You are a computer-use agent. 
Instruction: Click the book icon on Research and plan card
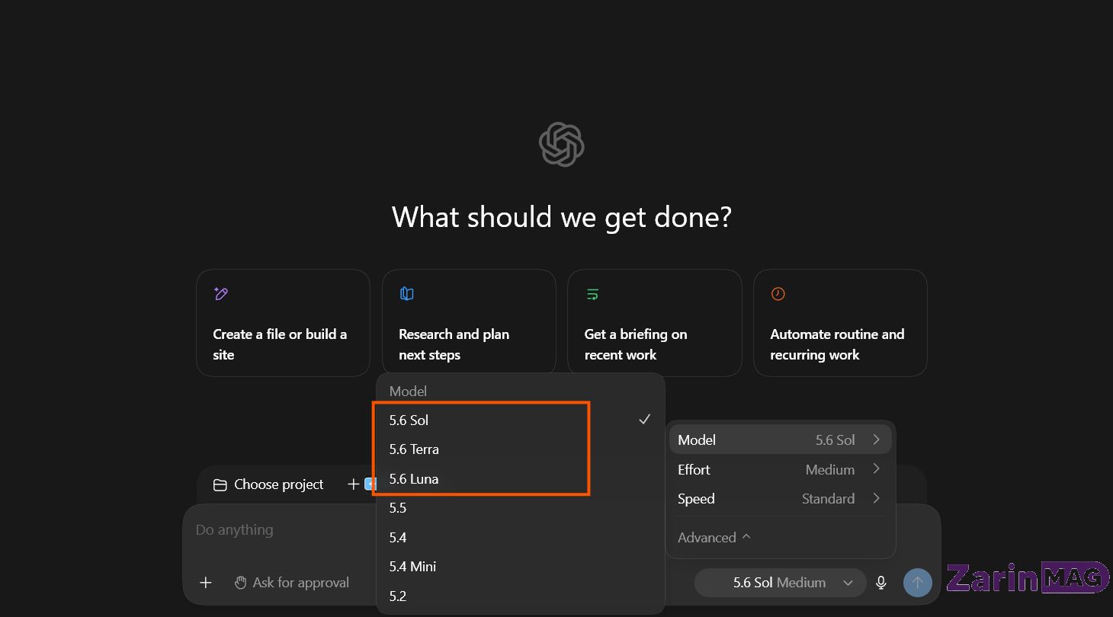[x=407, y=293]
